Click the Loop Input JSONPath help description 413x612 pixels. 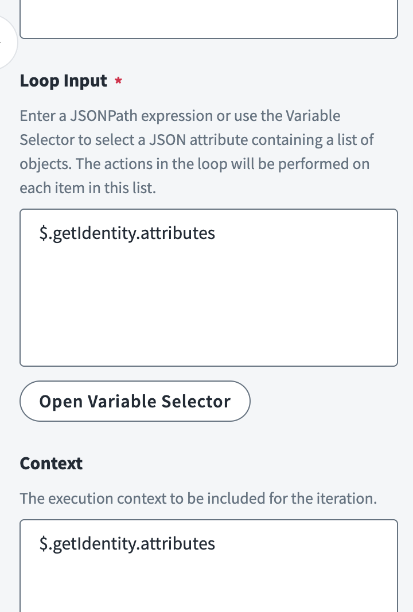(x=195, y=152)
